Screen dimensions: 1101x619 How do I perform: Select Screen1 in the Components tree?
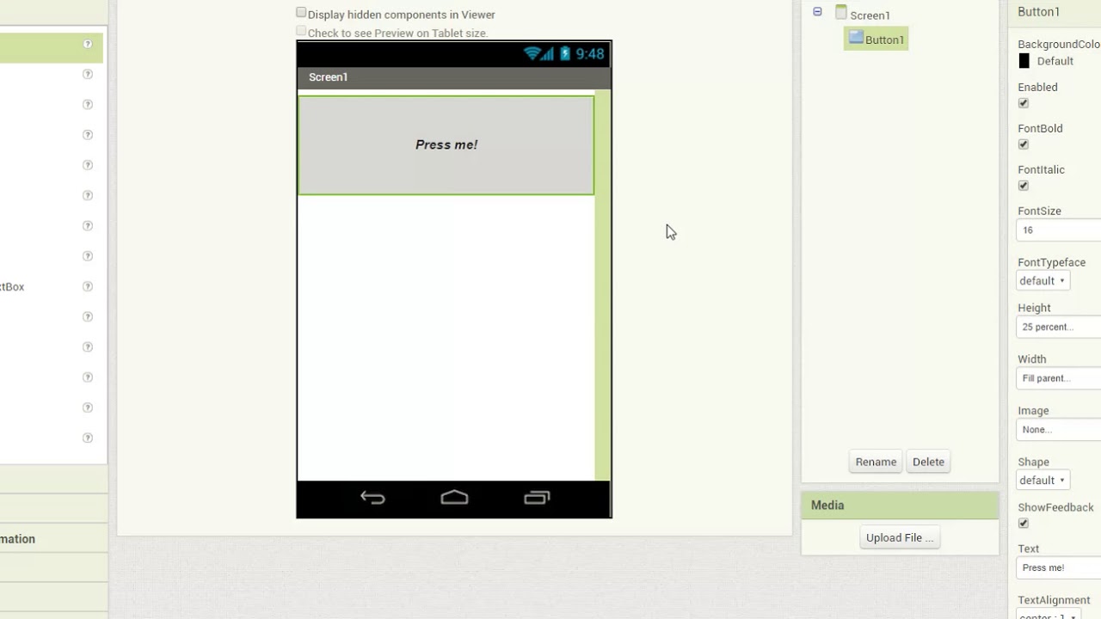(870, 15)
